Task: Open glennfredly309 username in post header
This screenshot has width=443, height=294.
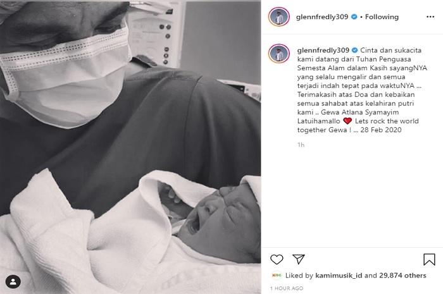Action: (x=322, y=17)
